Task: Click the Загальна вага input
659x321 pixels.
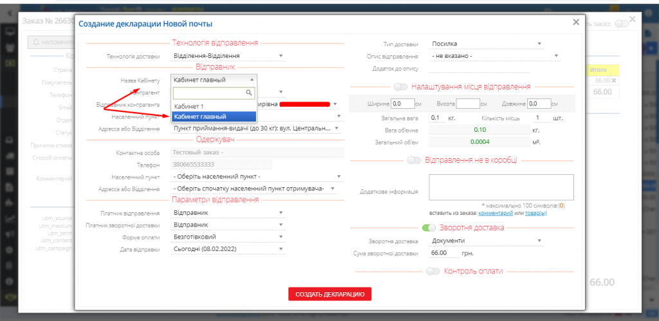Action: coord(438,118)
